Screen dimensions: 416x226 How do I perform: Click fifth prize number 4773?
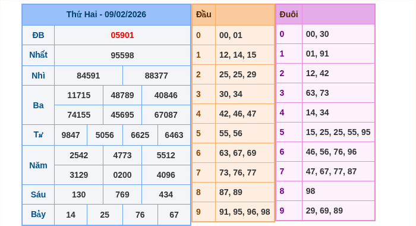pyautogui.click(x=122, y=155)
